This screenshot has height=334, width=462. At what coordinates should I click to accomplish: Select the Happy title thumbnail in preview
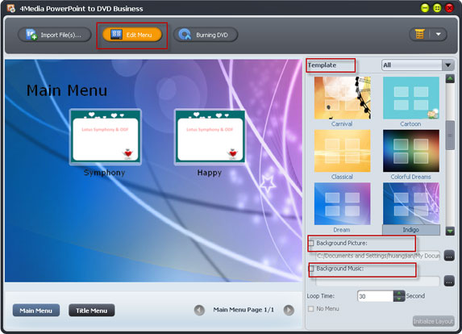click(210, 136)
